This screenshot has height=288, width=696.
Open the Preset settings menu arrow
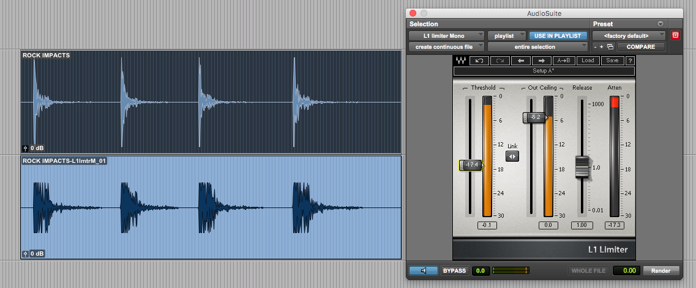tap(660, 24)
